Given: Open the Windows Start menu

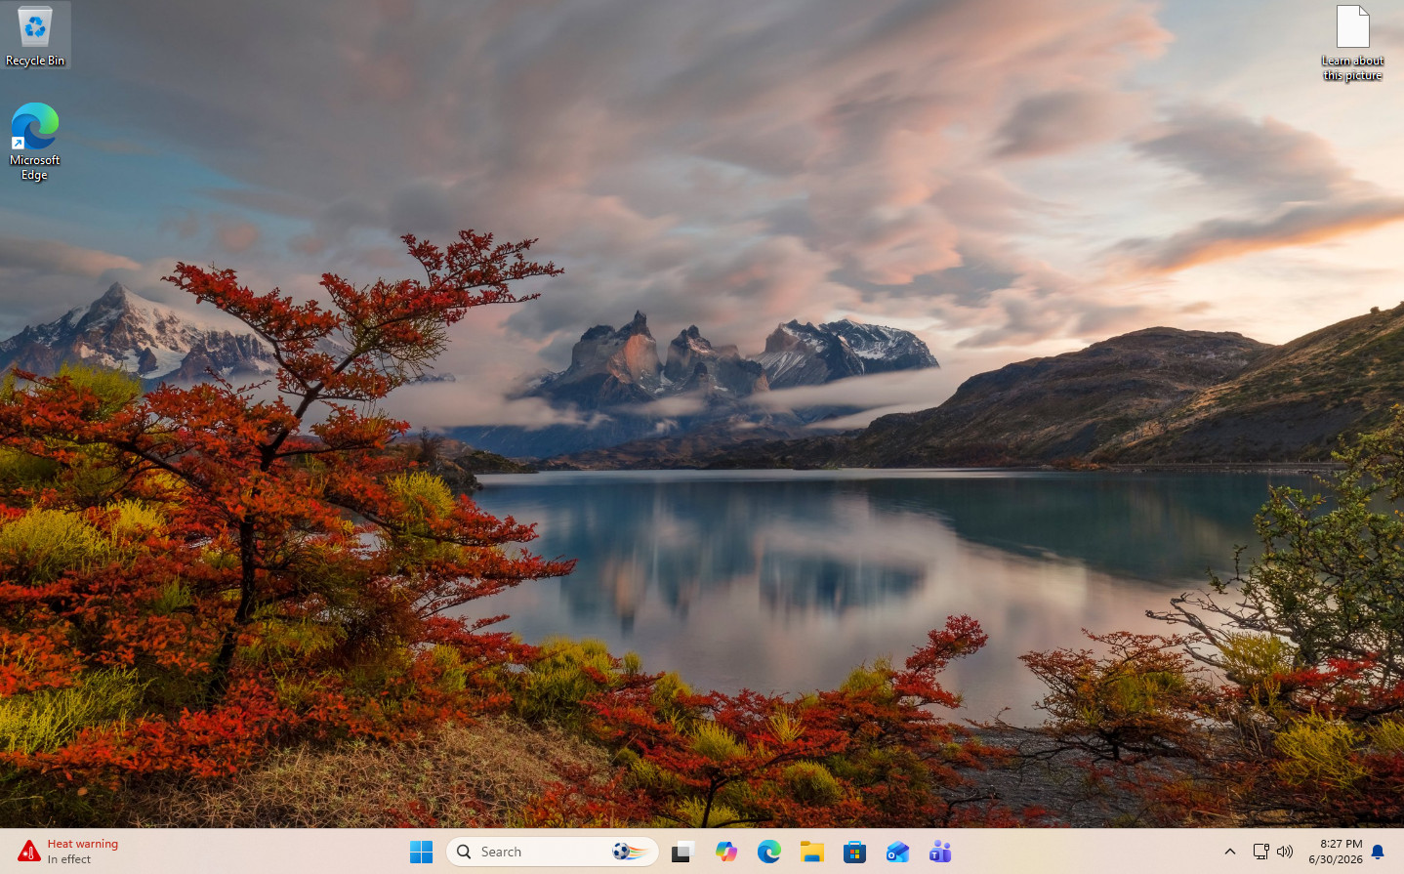Looking at the screenshot, I should 421,852.
